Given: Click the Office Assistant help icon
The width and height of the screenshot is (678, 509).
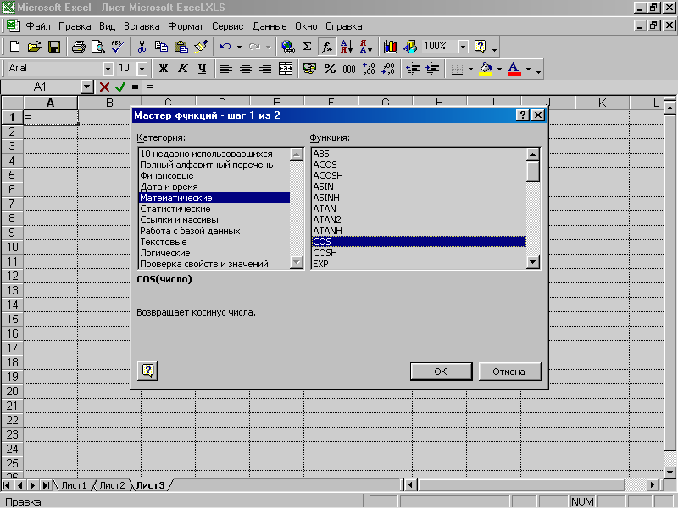Looking at the screenshot, I should coord(481,47).
